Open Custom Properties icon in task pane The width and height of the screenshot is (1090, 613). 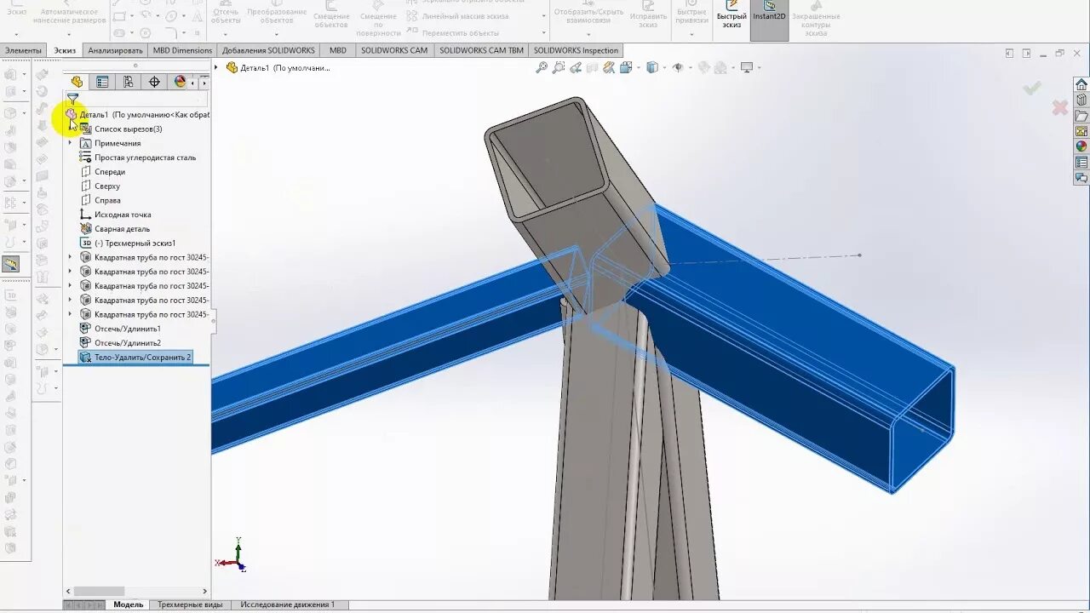coord(1081,163)
